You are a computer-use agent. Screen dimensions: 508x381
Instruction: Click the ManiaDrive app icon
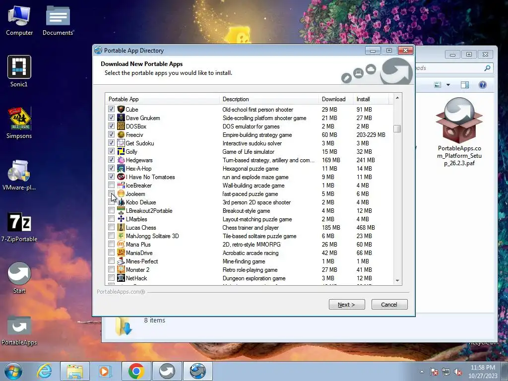coord(121,253)
